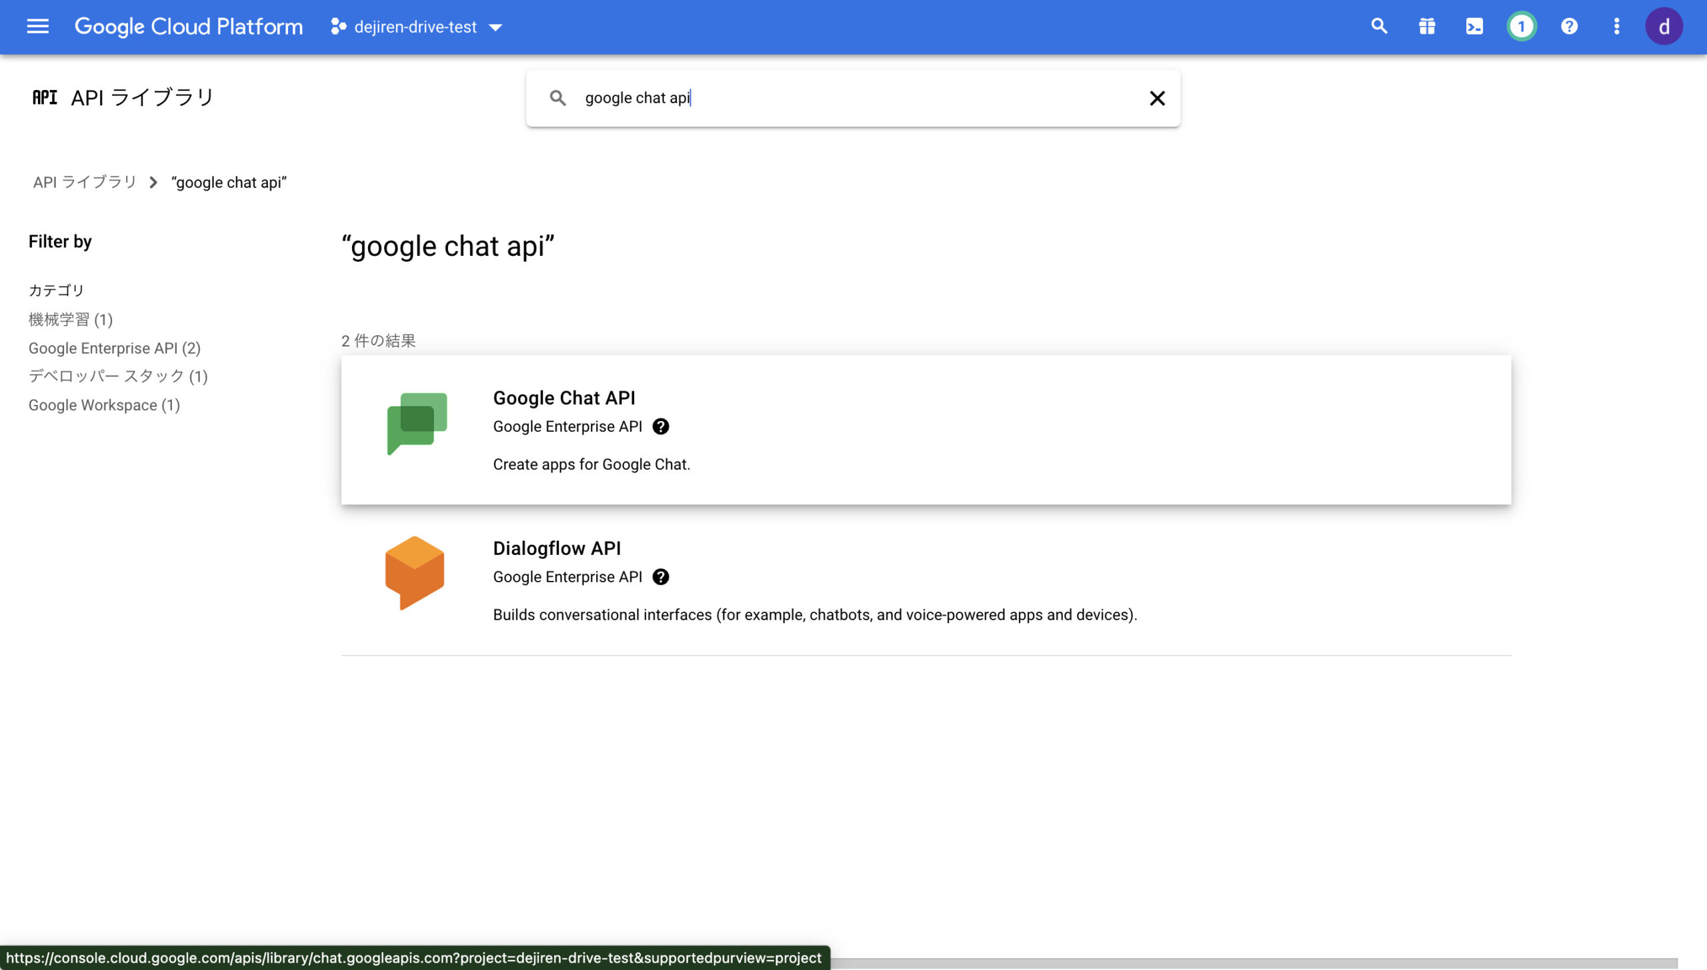This screenshot has width=1707, height=970.
Task: Click the API library header icon
Action: click(x=45, y=97)
